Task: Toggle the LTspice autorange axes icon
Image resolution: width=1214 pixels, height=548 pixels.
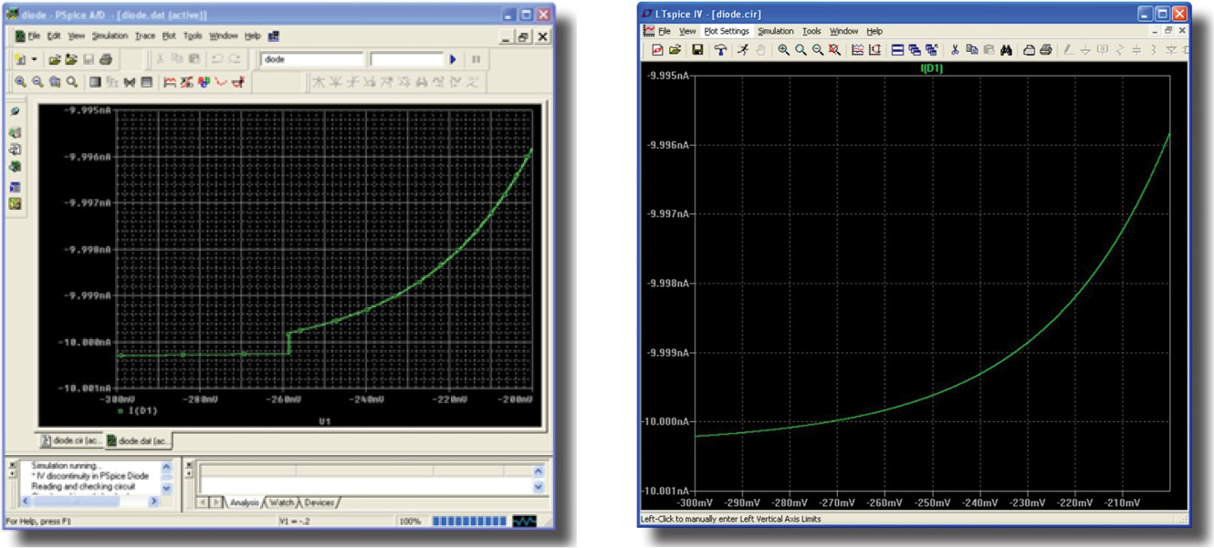Action: pos(875,50)
